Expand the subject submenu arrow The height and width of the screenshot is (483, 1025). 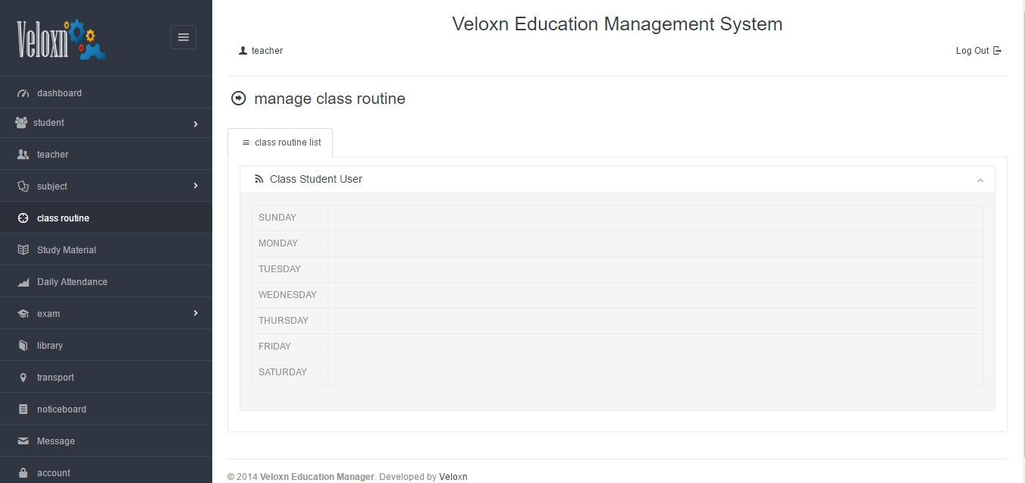[196, 186]
